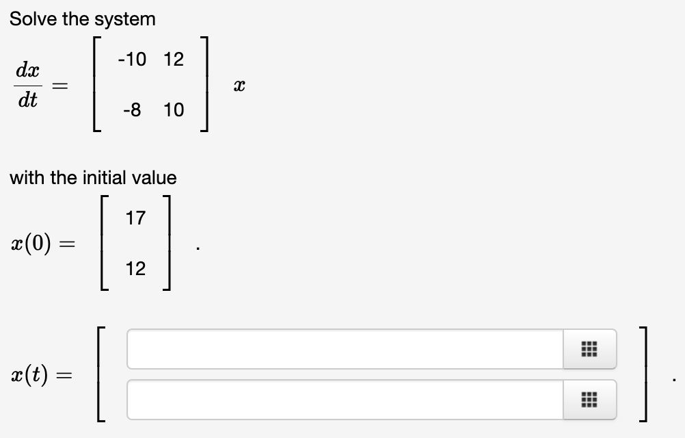
Task: Select the matrix entry 10
Action: pos(174,109)
